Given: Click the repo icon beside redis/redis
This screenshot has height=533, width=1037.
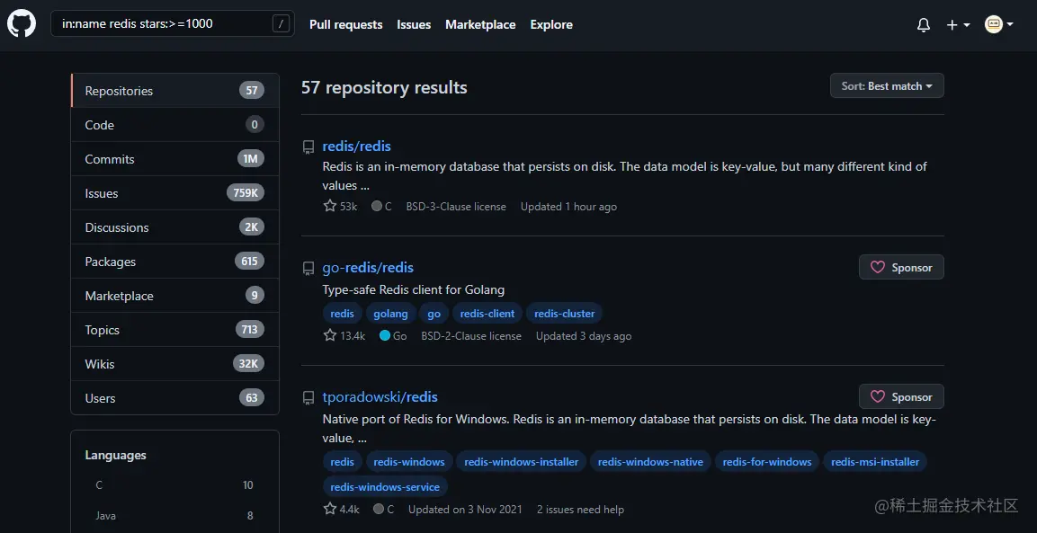Looking at the screenshot, I should pyautogui.click(x=308, y=147).
